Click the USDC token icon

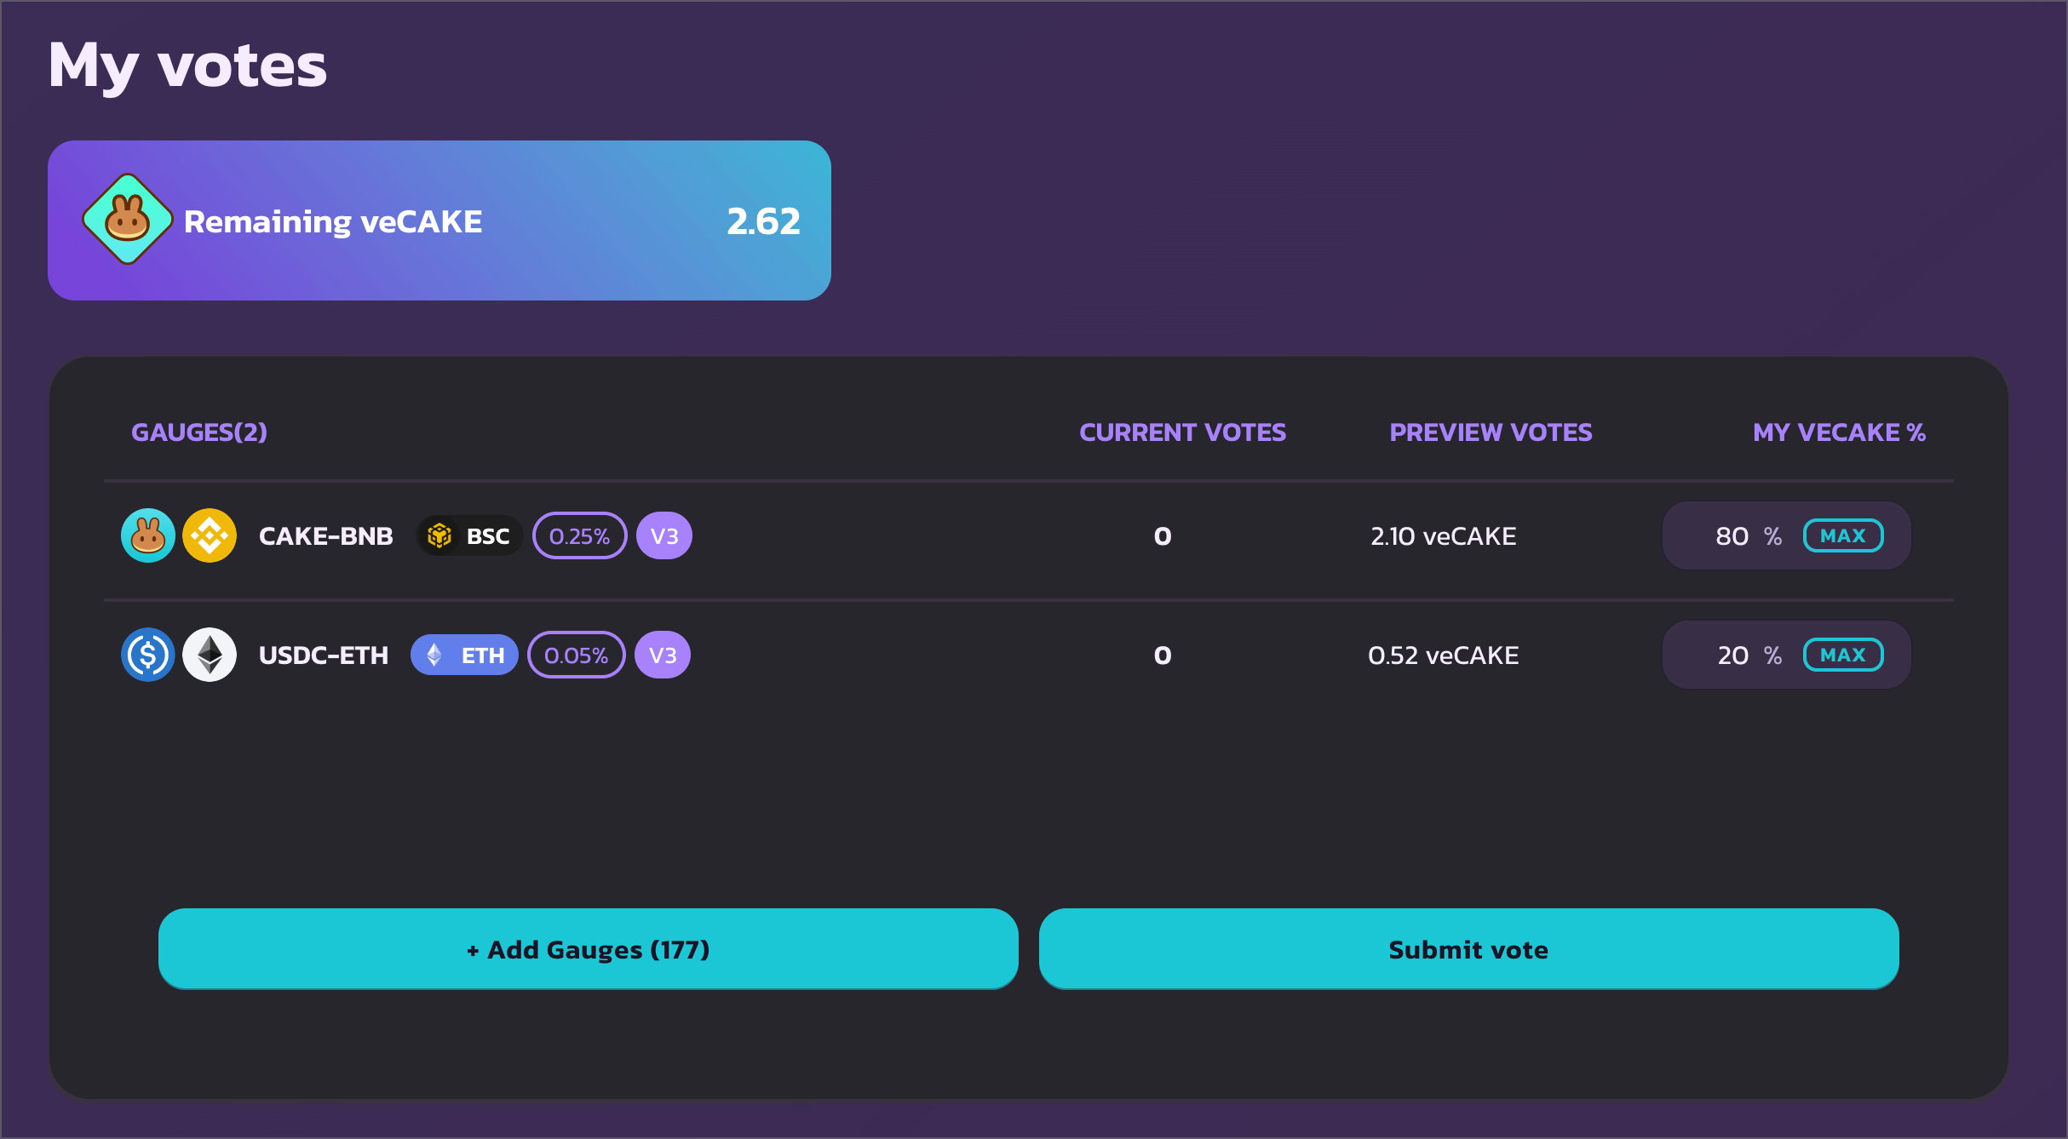[x=148, y=655]
